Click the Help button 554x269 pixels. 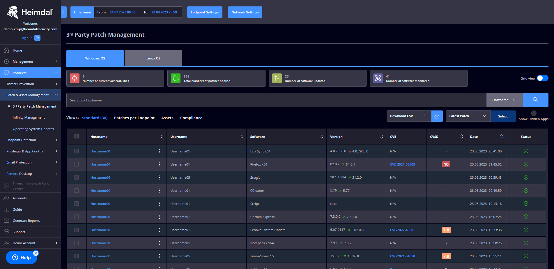(22, 257)
